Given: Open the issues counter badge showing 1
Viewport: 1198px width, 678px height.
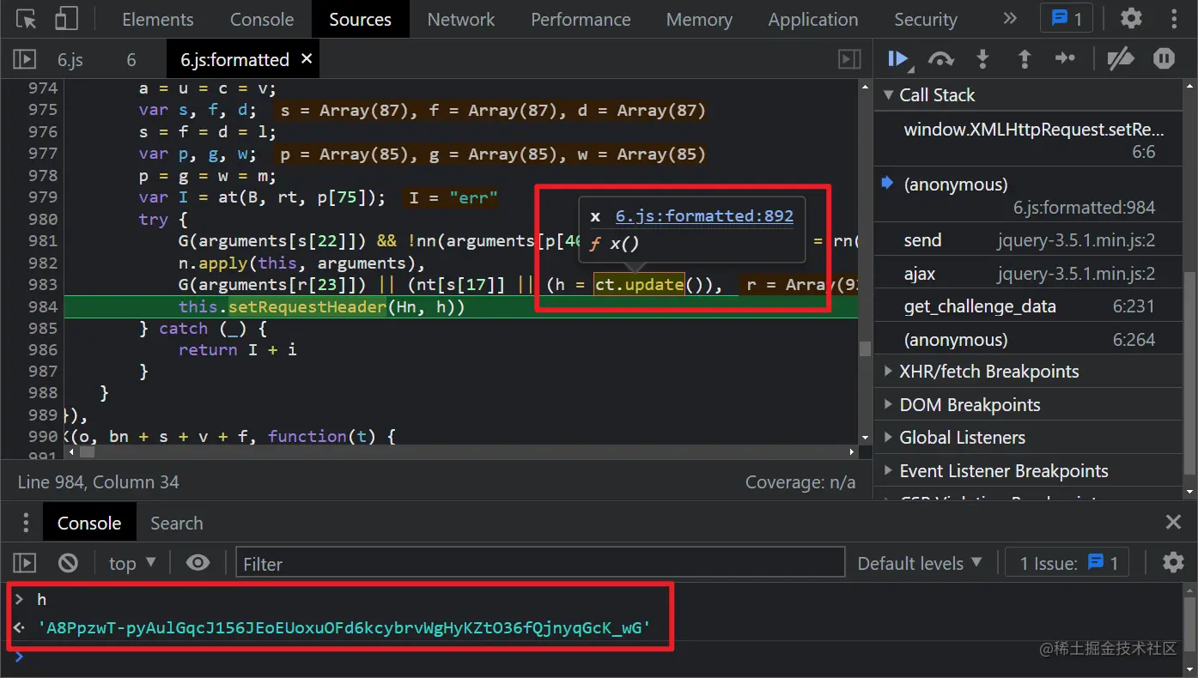Looking at the screenshot, I should click(x=1067, y=18).
